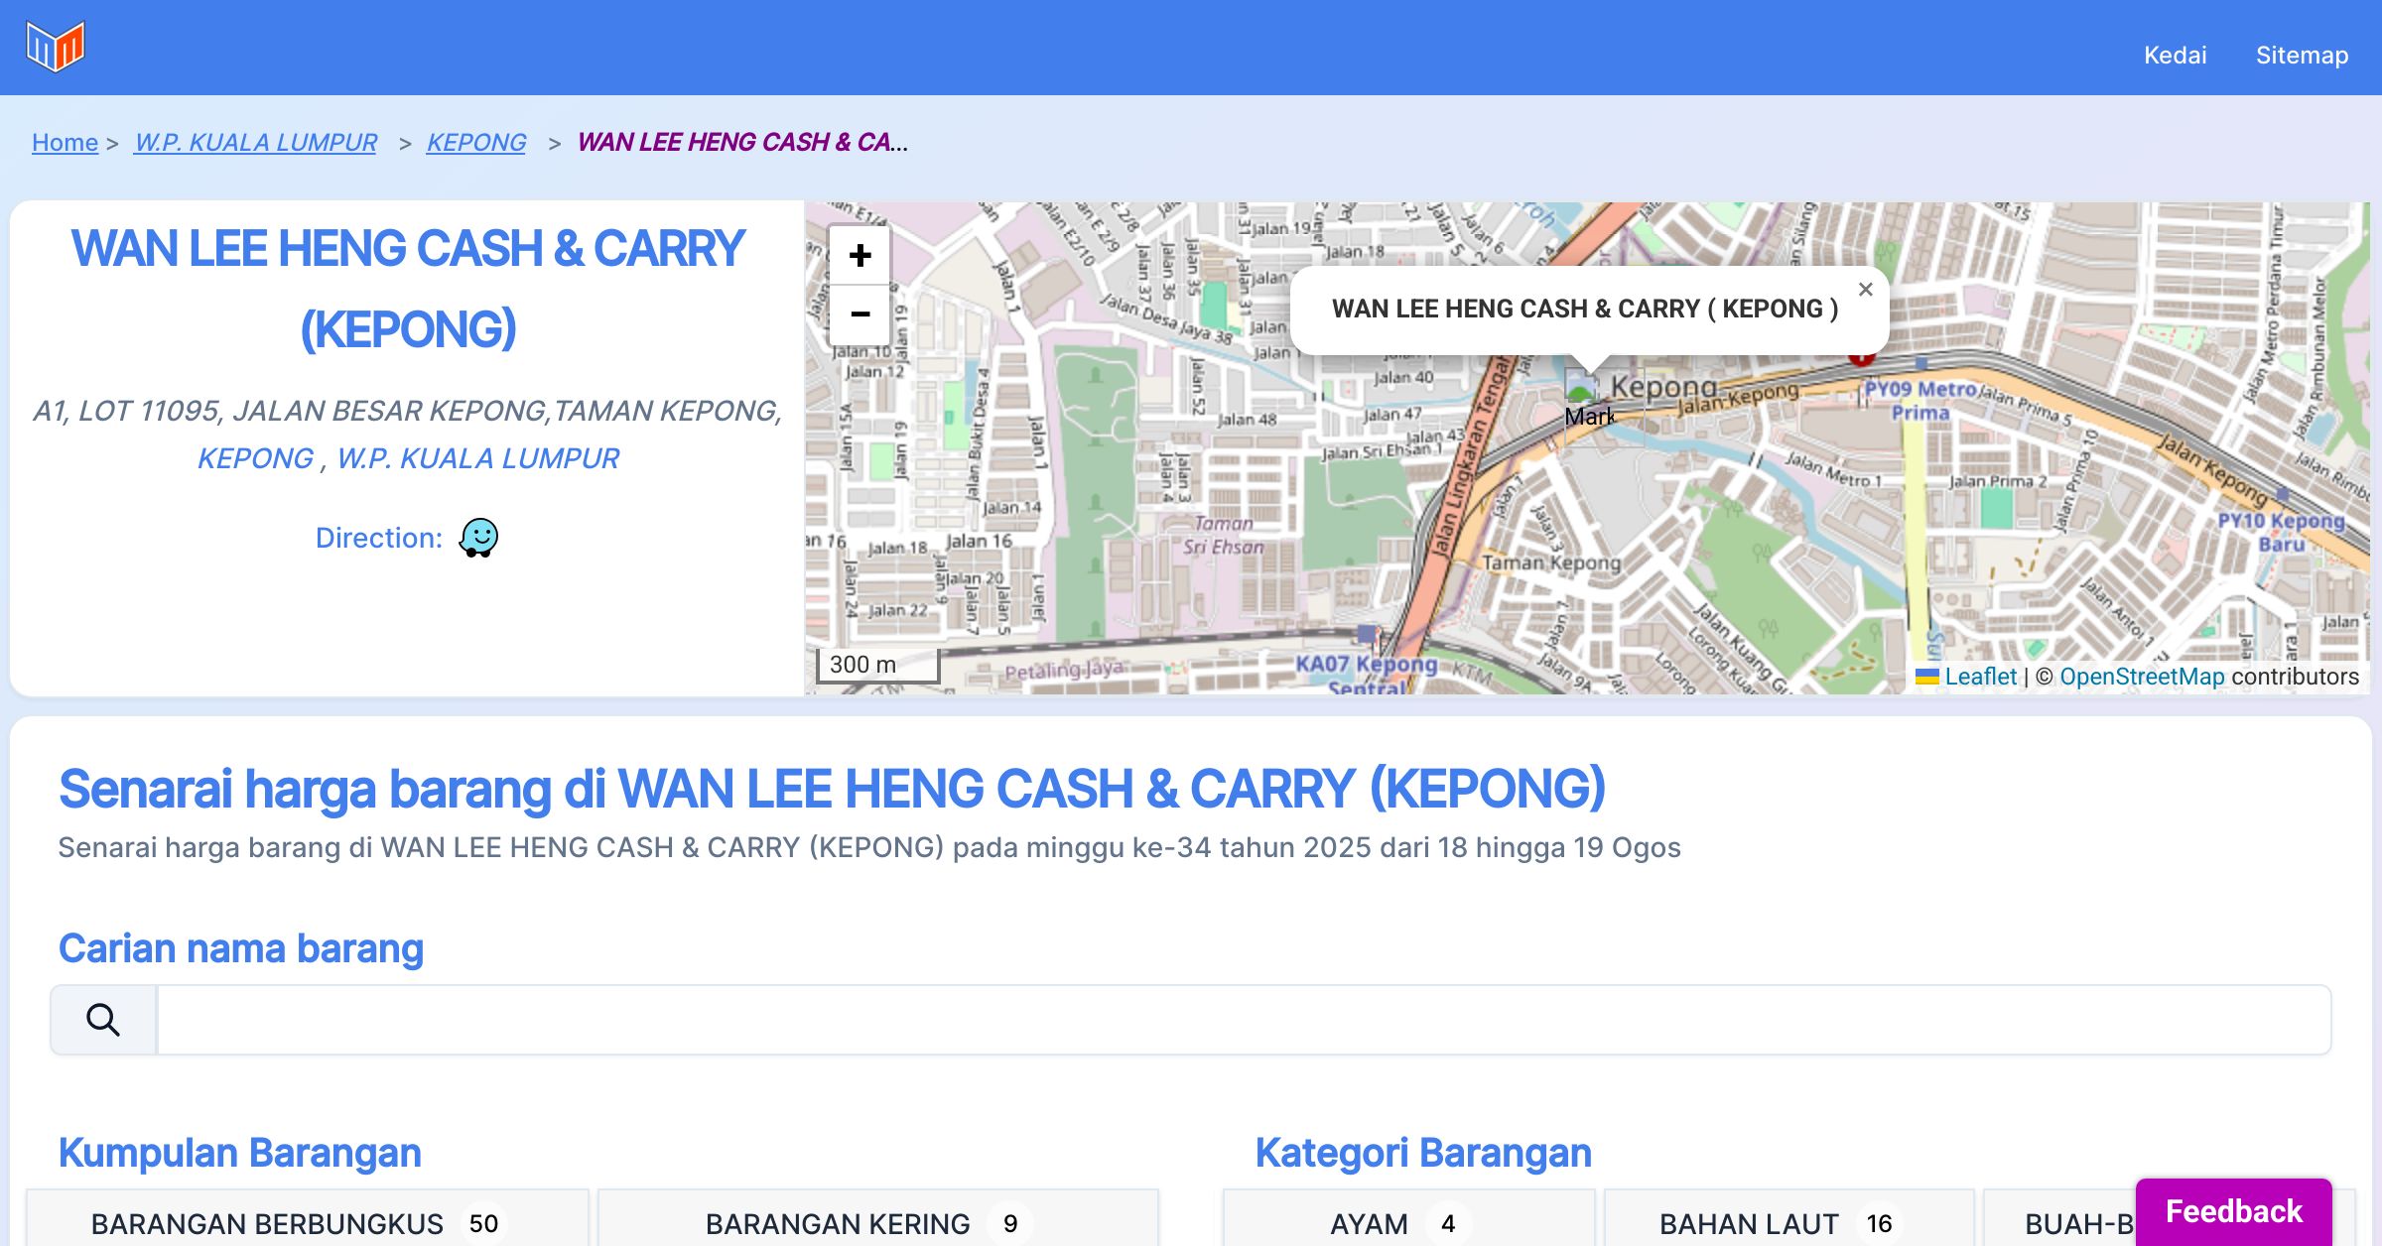Open Waze direction icon

click(478, 538)
